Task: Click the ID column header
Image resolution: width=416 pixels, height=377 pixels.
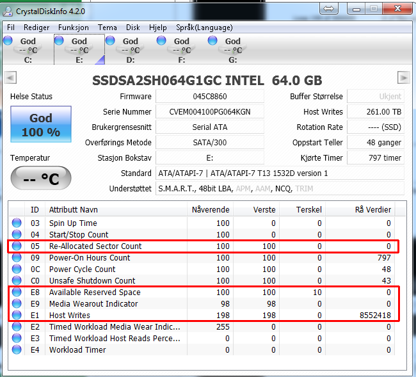Action: pos(35,209)
